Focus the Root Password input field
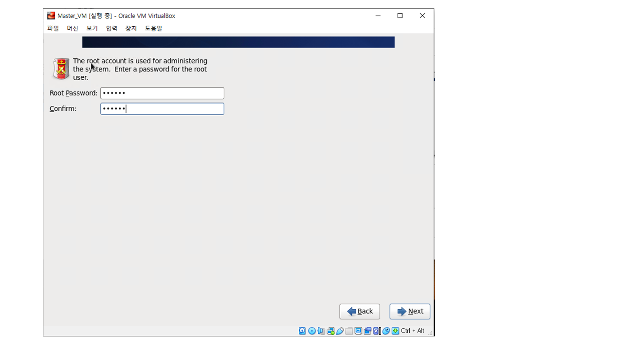This screenshot has width=623, height=350. pyautogui.click(x=162, y=93)
